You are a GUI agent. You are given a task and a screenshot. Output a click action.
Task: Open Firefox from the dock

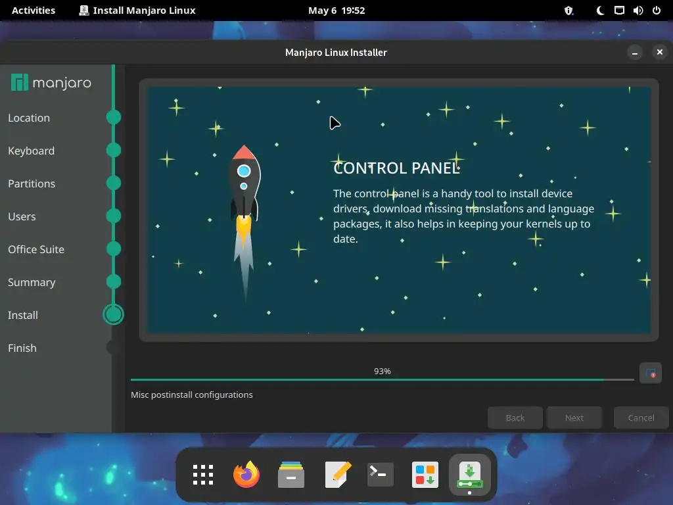[x=246, y=475]
